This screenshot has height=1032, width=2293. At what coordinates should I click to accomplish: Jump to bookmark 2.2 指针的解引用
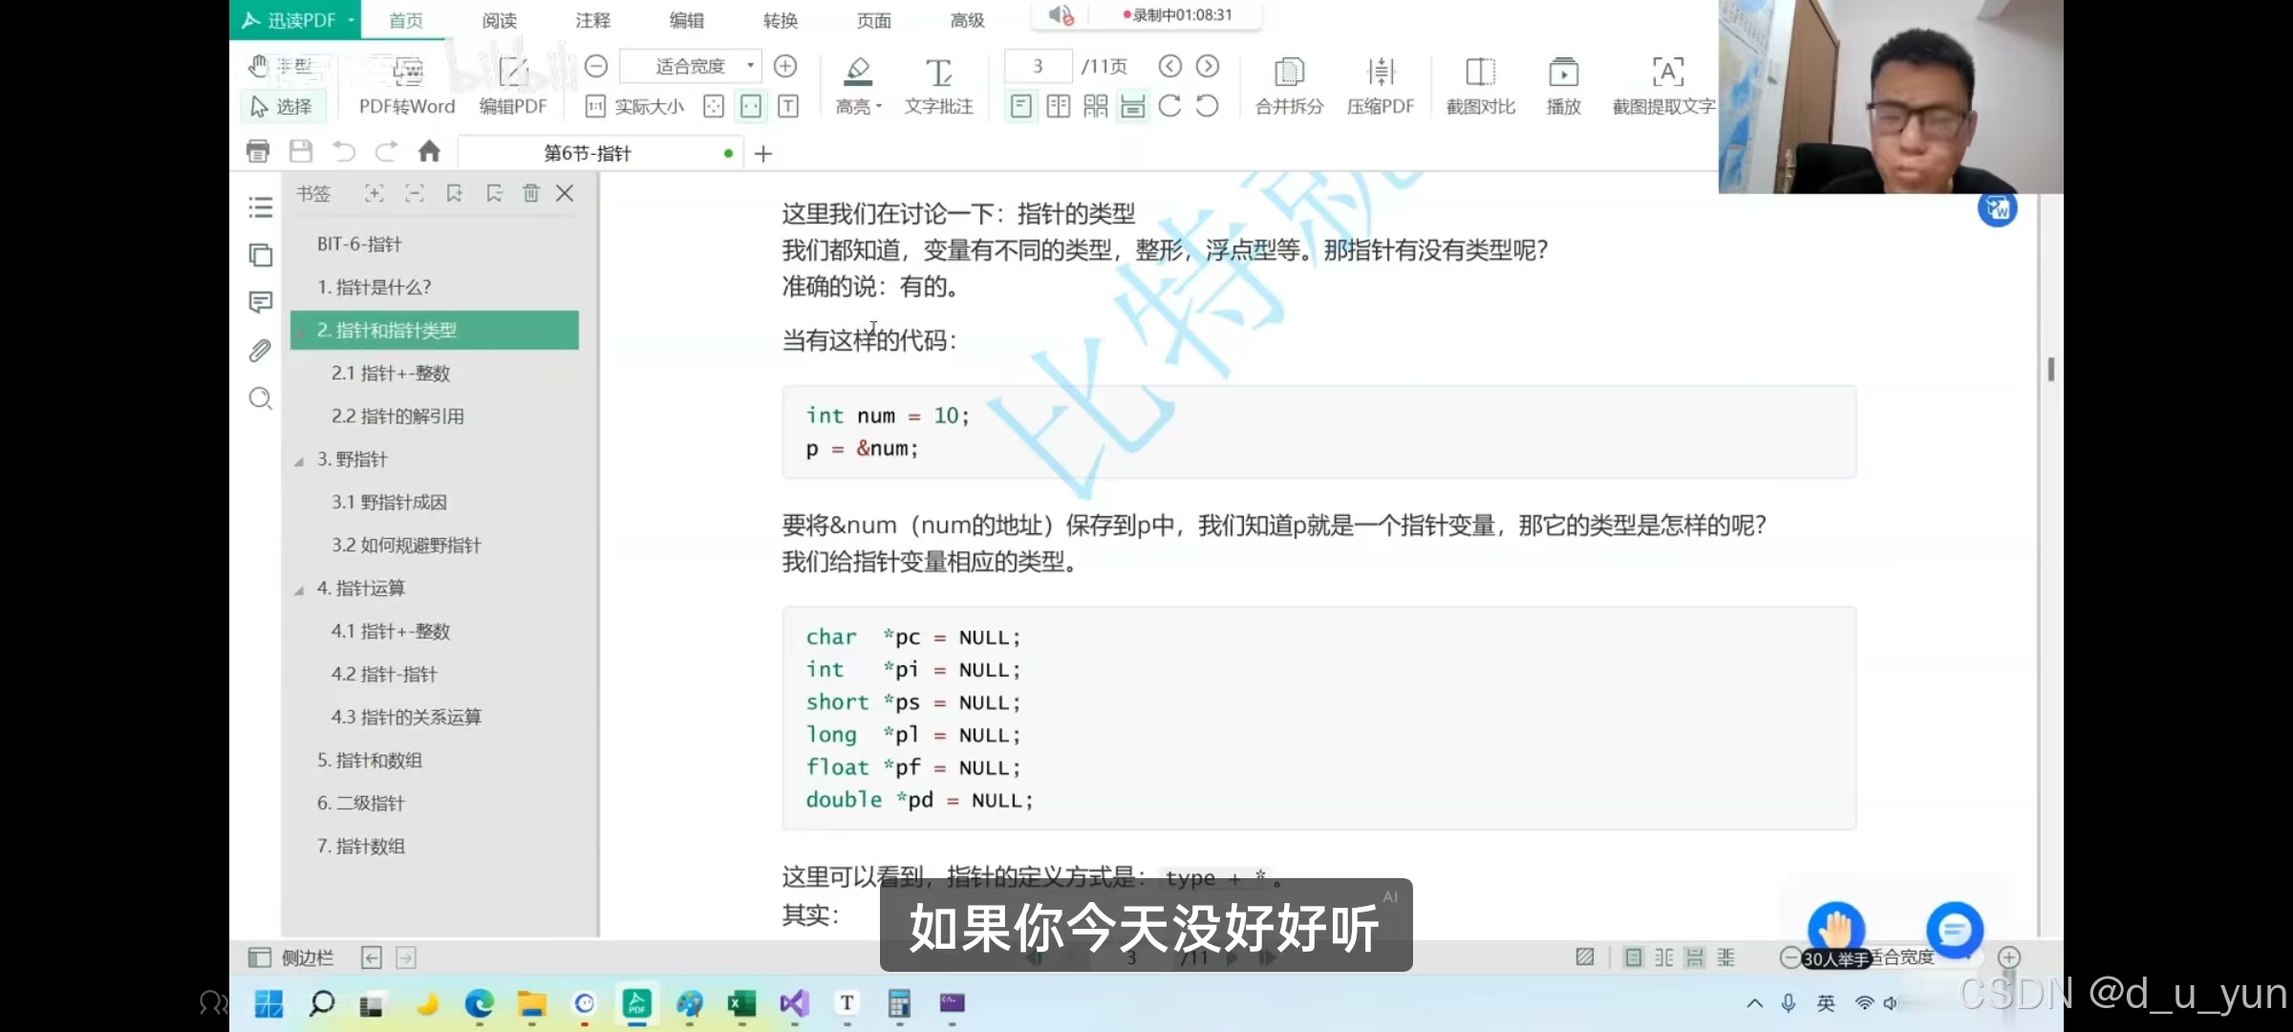(397, 417)
